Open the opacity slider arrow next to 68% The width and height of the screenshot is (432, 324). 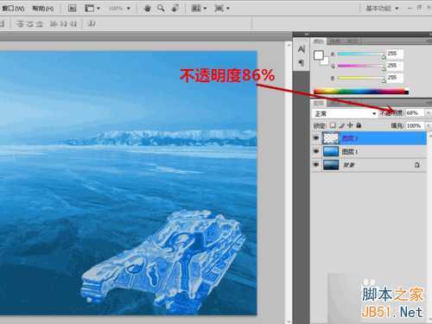(429, 113)
